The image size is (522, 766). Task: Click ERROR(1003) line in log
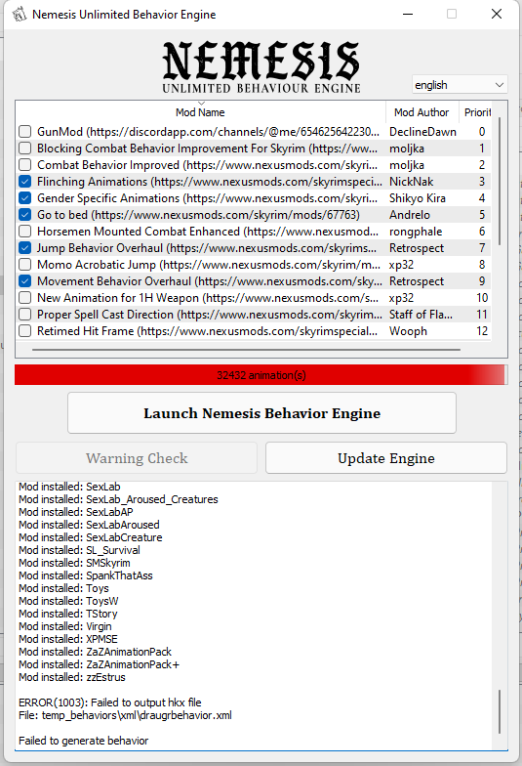[x=110, y=702]
